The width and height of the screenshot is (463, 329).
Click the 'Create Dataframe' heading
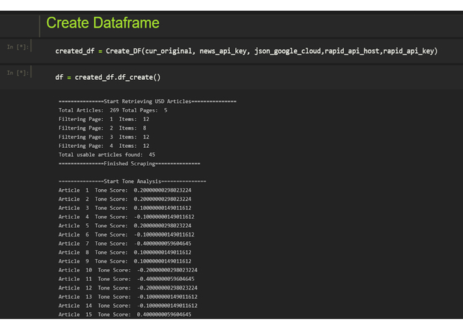pos(103,23)
